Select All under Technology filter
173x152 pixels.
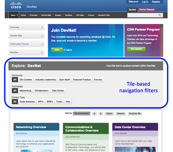click(15, 91)
